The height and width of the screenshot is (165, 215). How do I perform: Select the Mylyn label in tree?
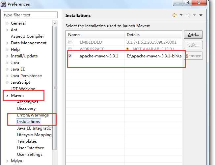click(16, 161)
